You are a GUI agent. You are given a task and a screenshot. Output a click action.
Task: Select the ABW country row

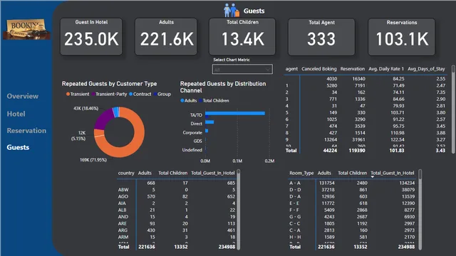pos(177,190)
